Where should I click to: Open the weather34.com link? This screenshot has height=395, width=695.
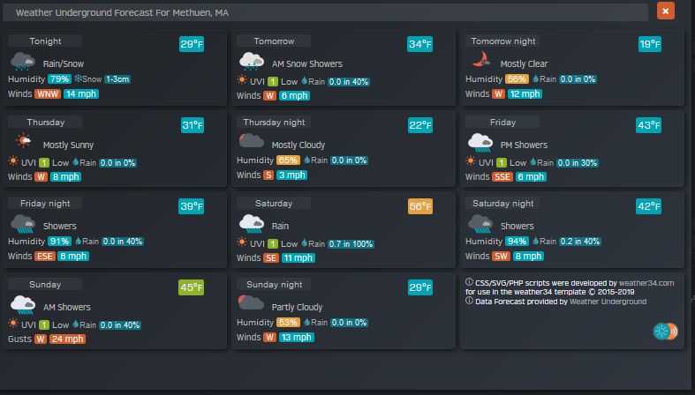pyautogui.click(x=646, y=283)
